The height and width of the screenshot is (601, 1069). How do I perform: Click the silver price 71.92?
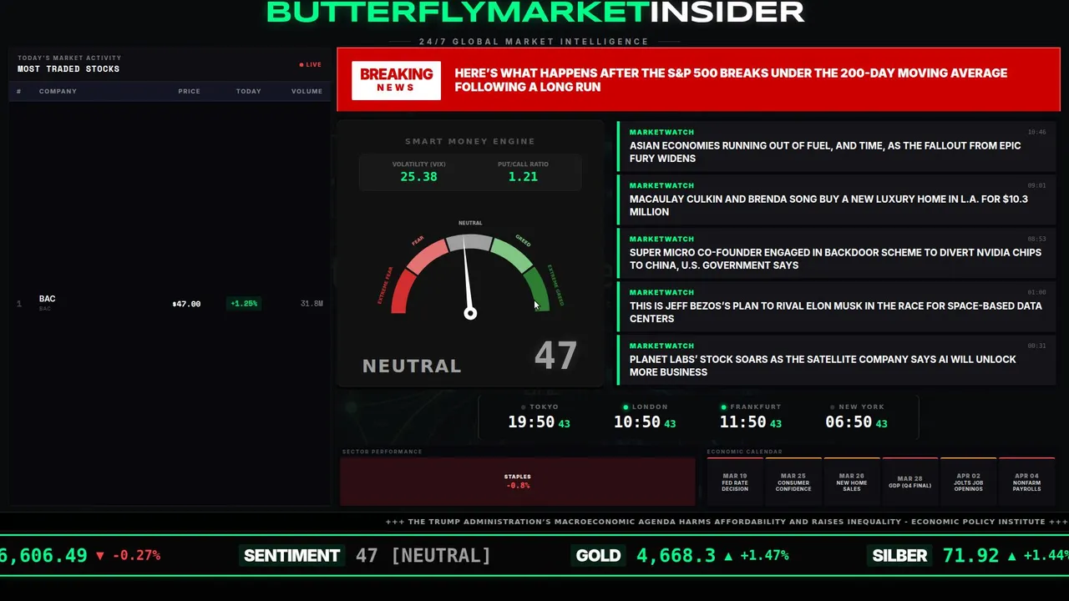[970, 555]
